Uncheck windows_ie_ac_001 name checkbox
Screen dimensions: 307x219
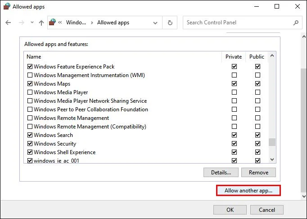point(30,160)
